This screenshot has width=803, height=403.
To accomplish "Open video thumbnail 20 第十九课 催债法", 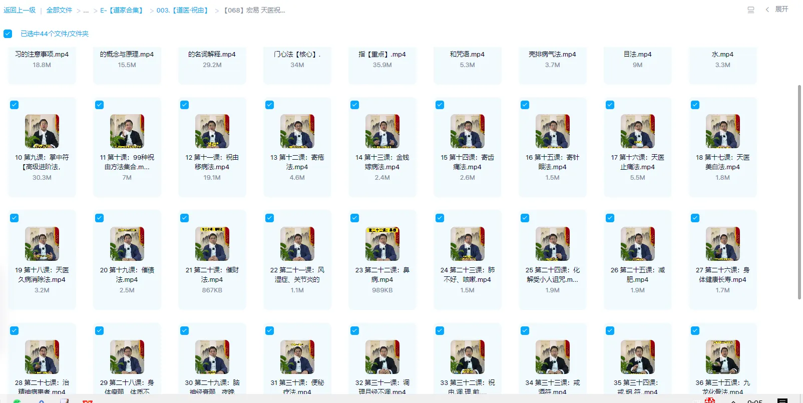I will coord(127,244).
